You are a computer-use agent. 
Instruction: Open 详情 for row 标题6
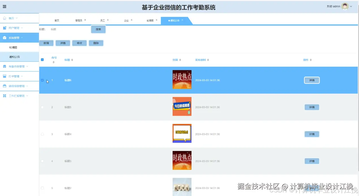tap(312, 80)
